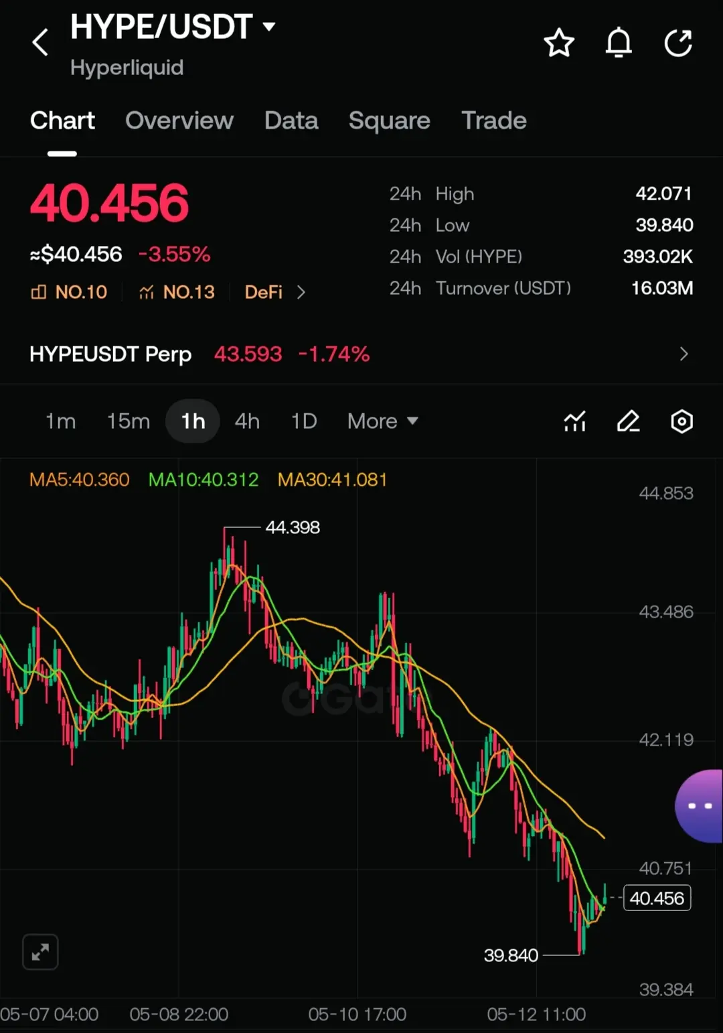Image resolution: width=723 pixels, height=1033 pixels.
Task: Open the drawing pencil tool icon
Action: 628,421
